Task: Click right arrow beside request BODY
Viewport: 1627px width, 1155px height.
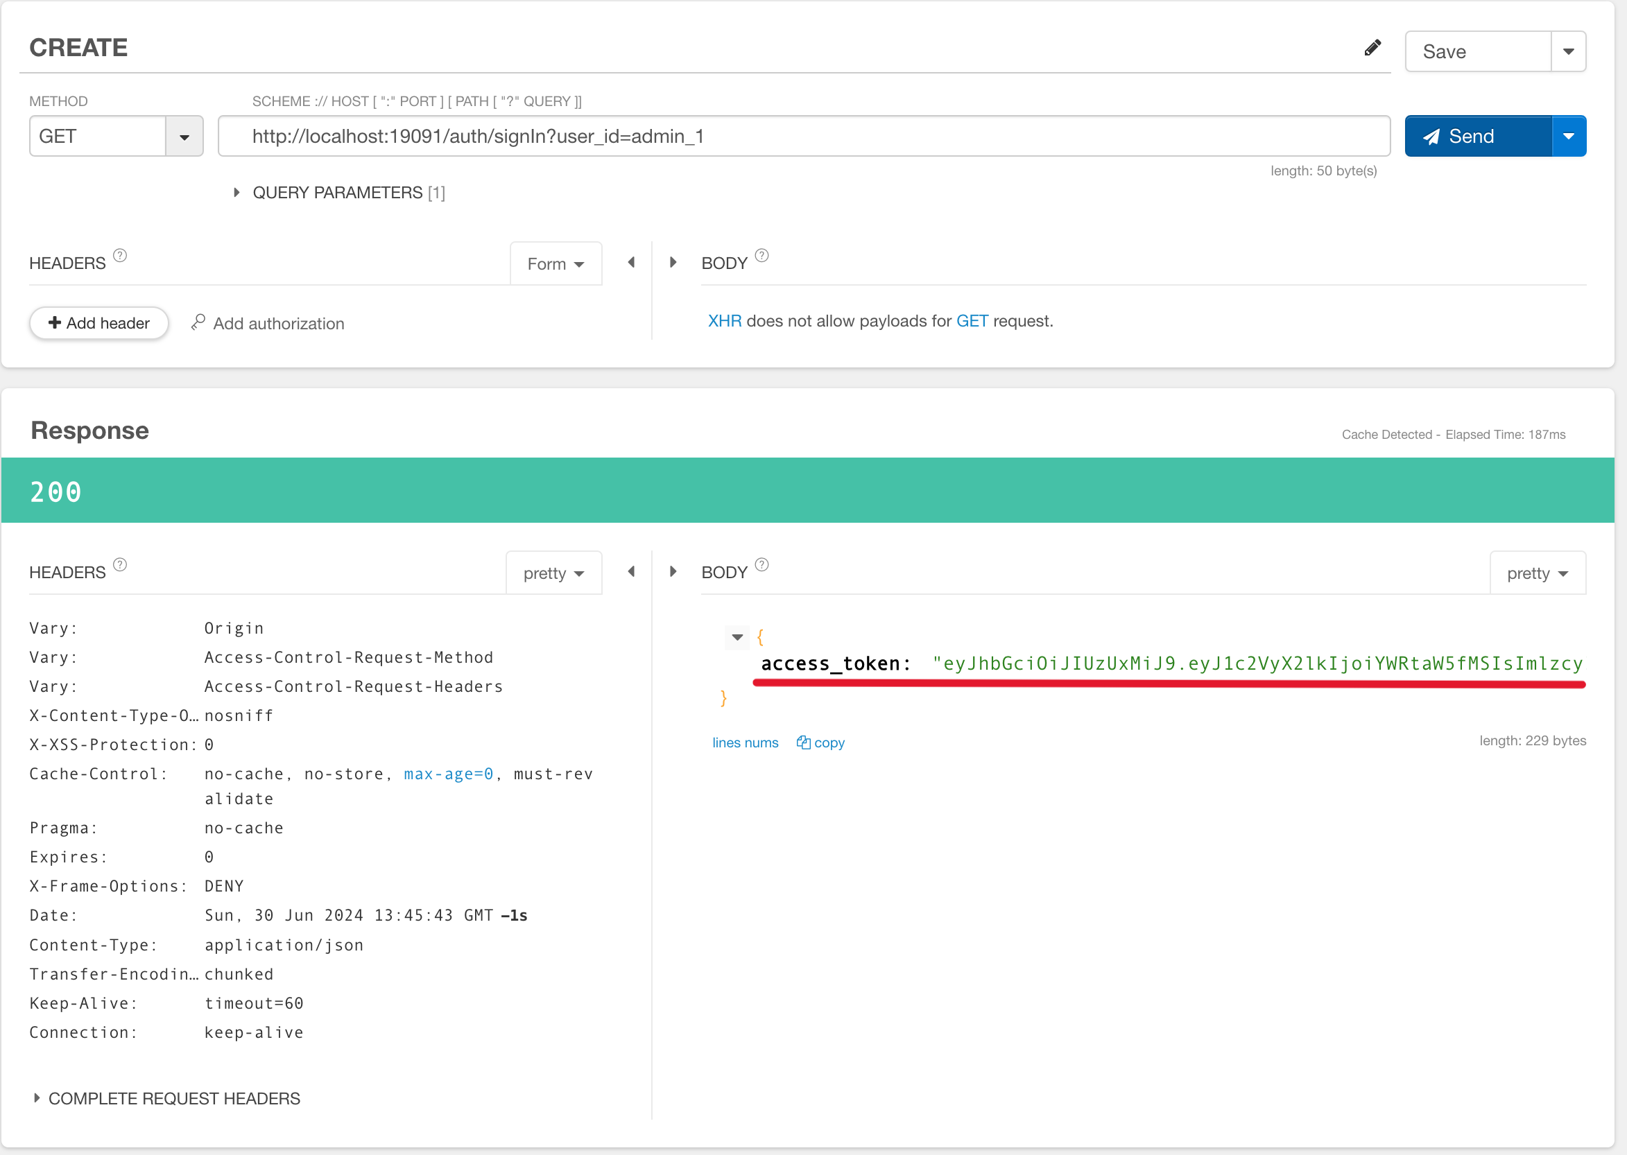Action: [x=673, y=263]
